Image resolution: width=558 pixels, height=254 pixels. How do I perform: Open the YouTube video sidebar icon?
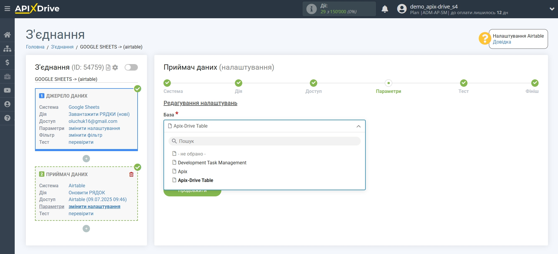(x=7, y=90)
